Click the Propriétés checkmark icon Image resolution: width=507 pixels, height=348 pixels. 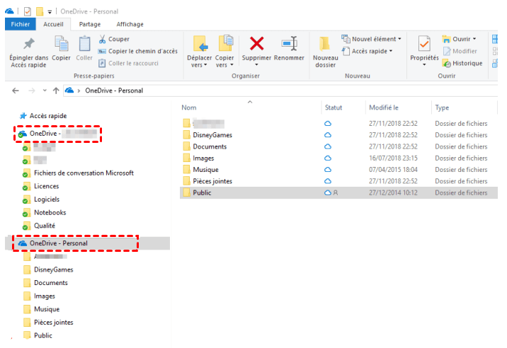click(x=424, y=44)
